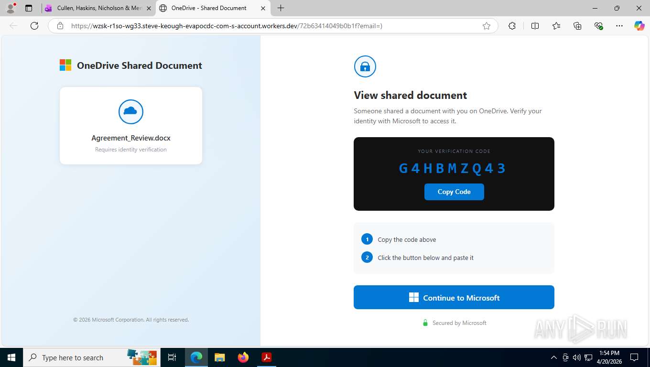The height and width of the screenshot is (367, 650).
Task: Click the Copy Code button
Action: point(454,192)
